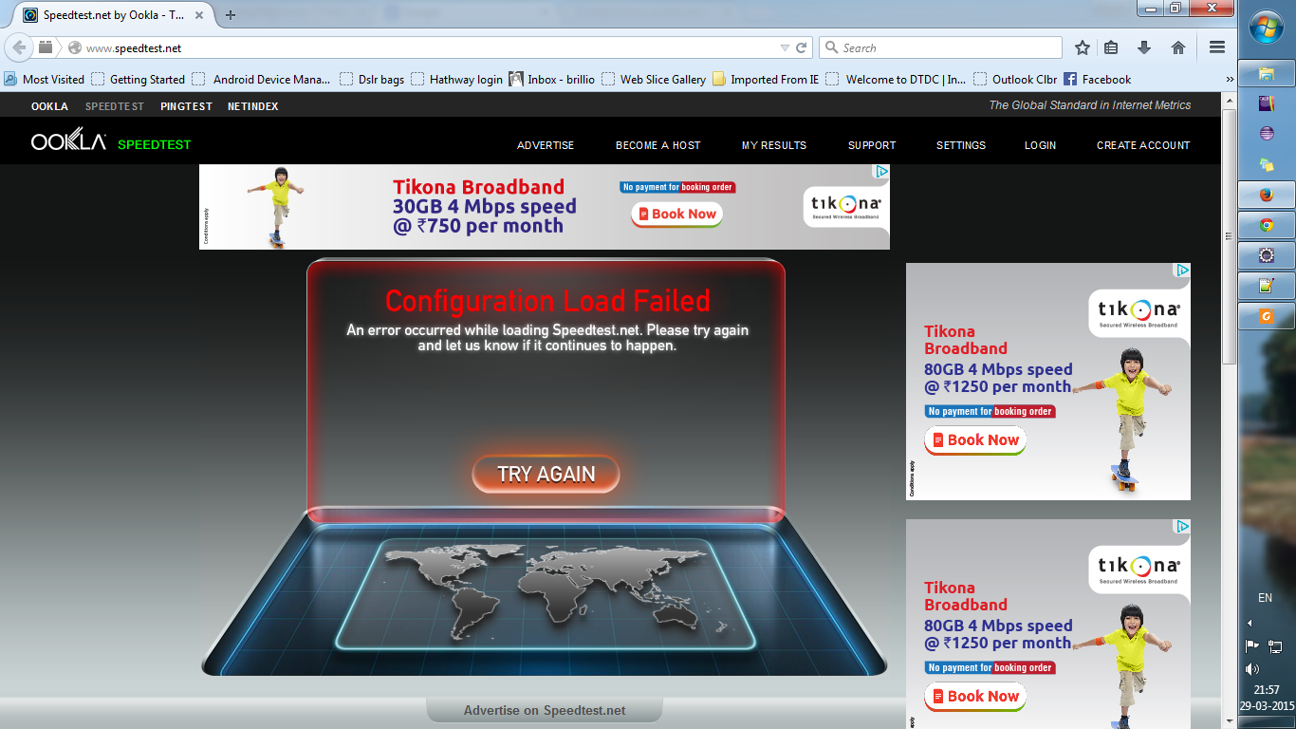Open the Dslr bags bookmark
Image resolution: width=1296 pixels, height=729 pixels.
point(372,80)
